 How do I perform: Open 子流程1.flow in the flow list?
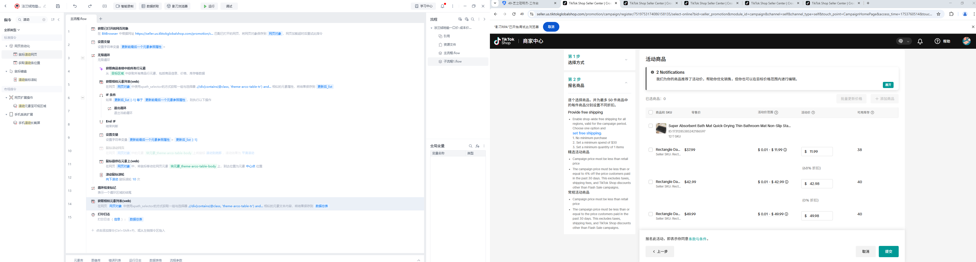tap(452, 61)
